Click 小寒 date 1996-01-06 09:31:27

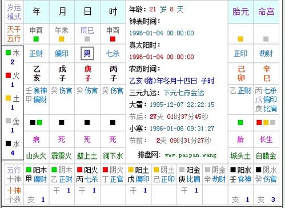click(182, 129)
